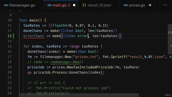Click the minimap on the editor's right edge
Screen dimensions: 172x97
170,39
